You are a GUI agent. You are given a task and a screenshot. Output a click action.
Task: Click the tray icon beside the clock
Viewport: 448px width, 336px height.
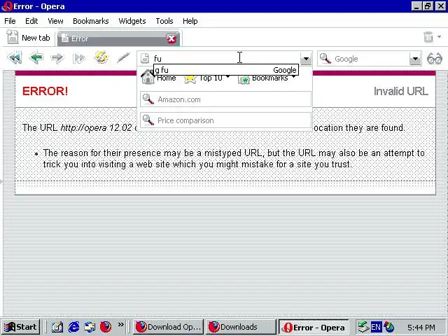[388, 327]
